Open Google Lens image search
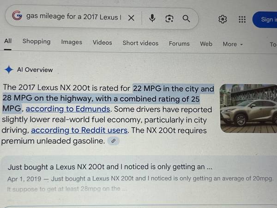 point(169,18)
